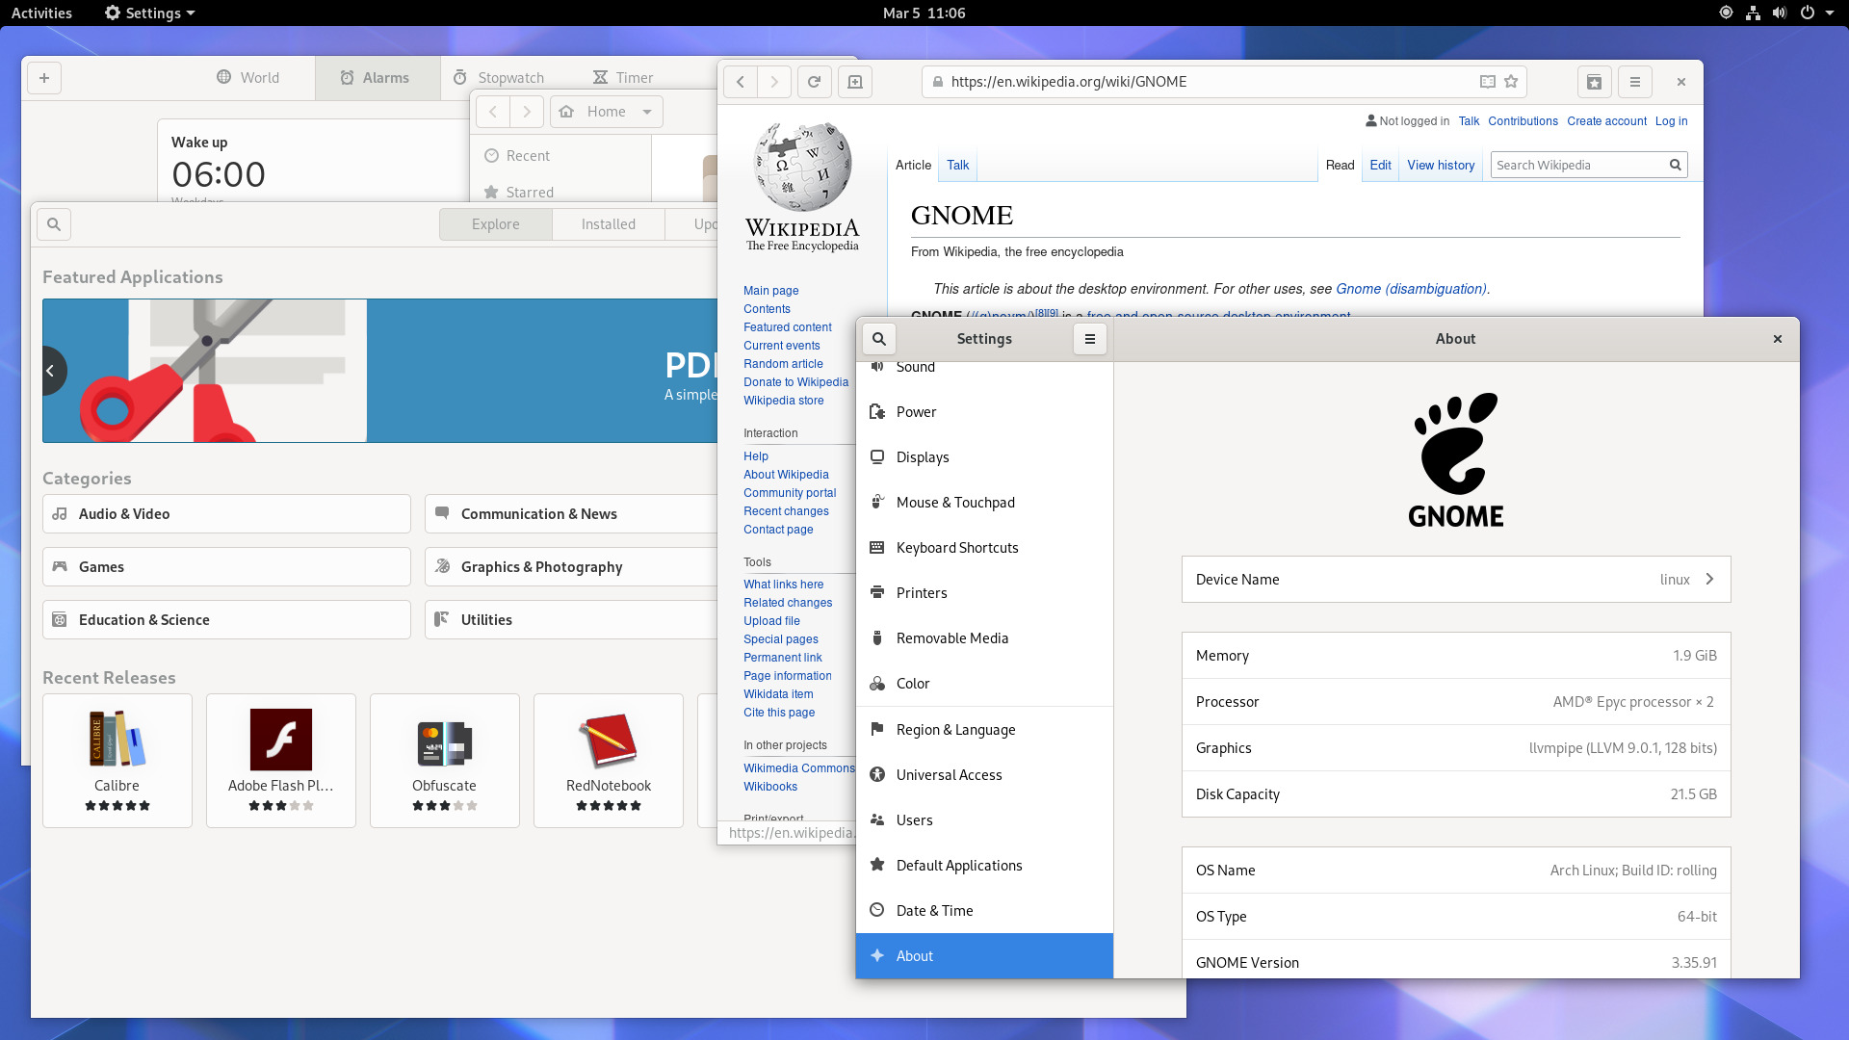
Task: Click Log in link on Wikipedia
Action: [1671, 121]
